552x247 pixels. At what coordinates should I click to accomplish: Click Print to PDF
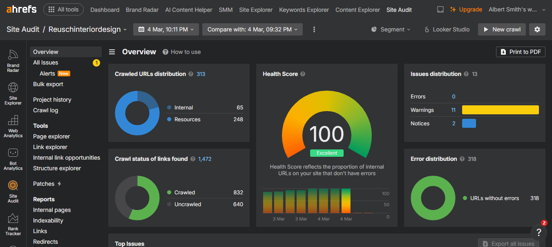point(521,52)
